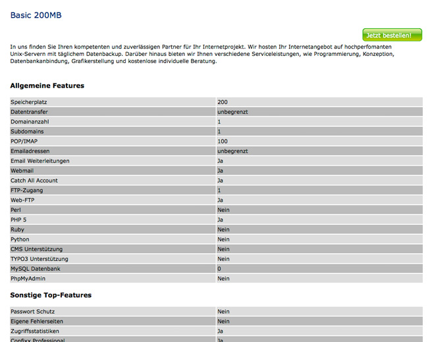Screen dimensions: 428x342
Task: Select the Emailadressen row label
Action: point(30,151)
